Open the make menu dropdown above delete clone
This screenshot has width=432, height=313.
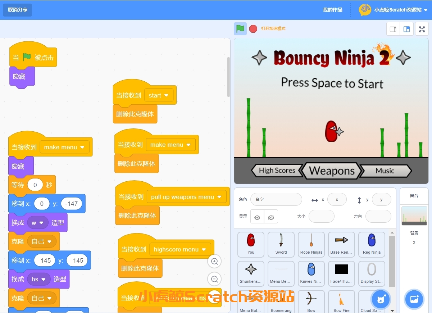(171, 145)
